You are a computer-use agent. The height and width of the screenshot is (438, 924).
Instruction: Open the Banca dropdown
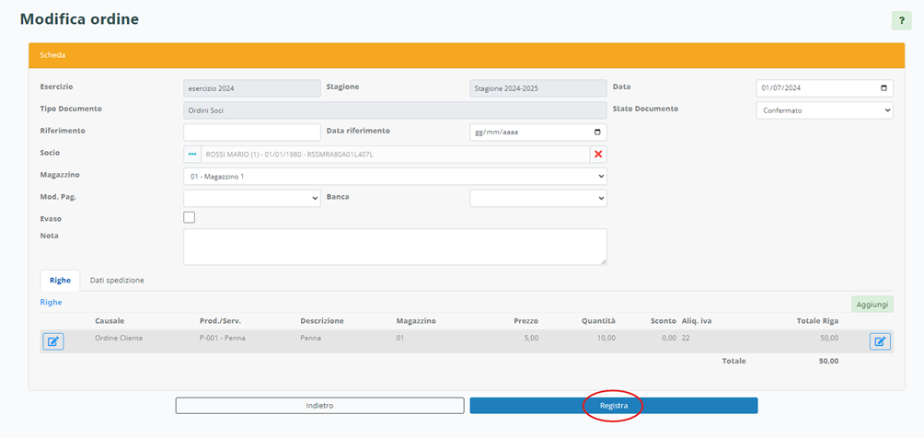(x=538, y=198)
